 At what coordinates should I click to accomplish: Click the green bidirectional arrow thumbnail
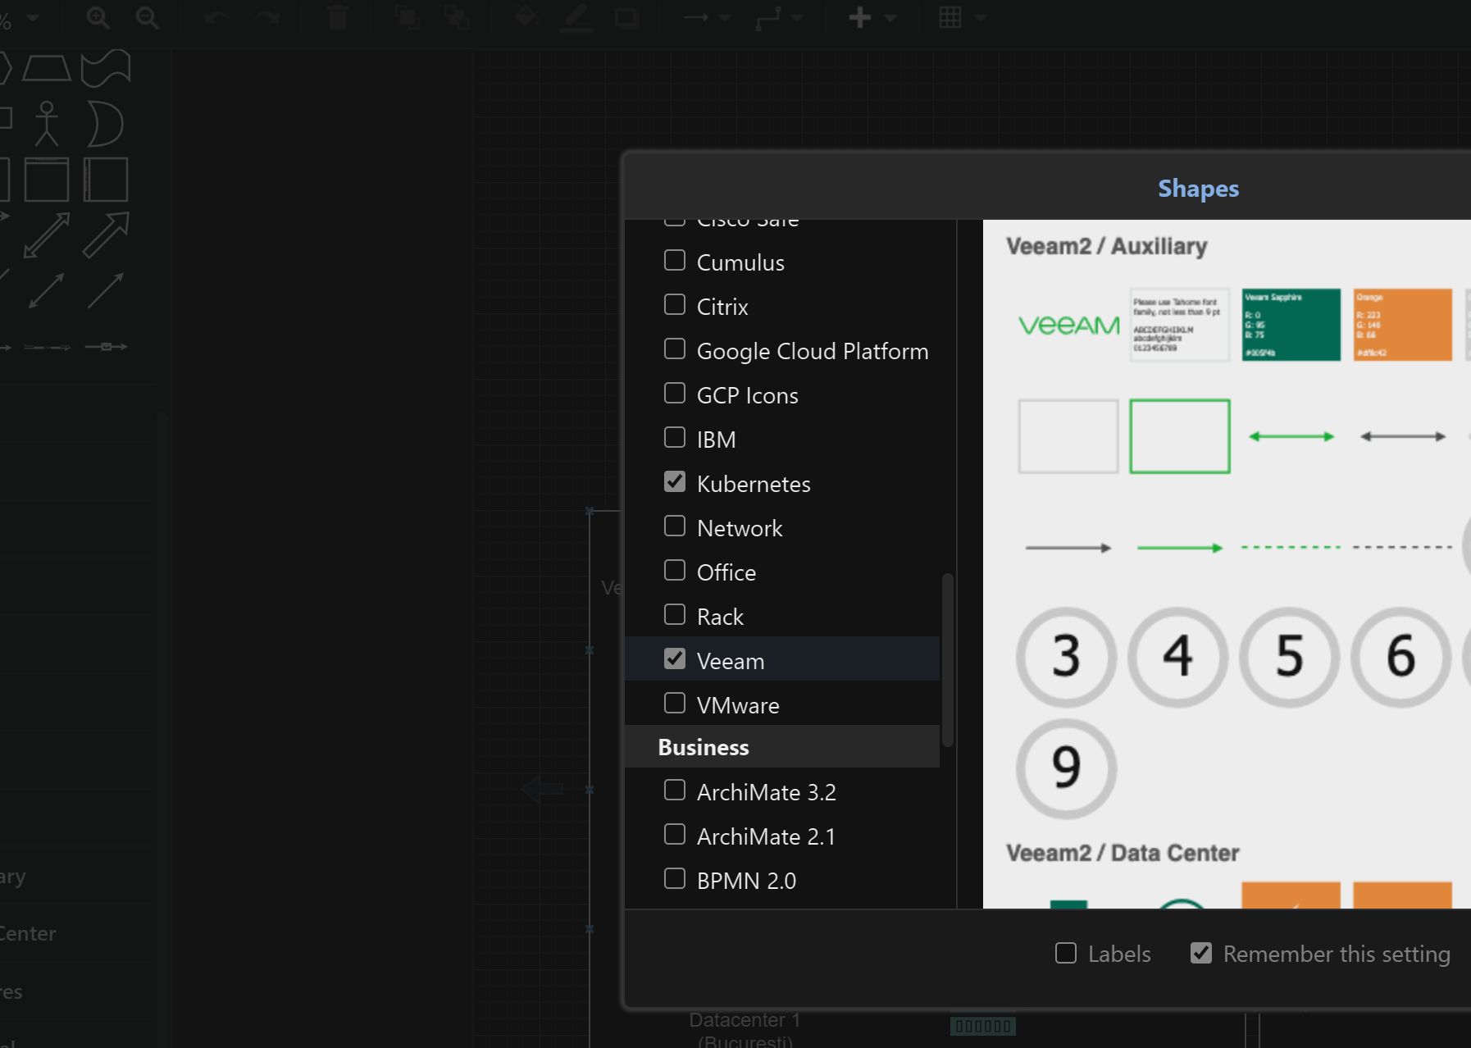point(1291,436)
